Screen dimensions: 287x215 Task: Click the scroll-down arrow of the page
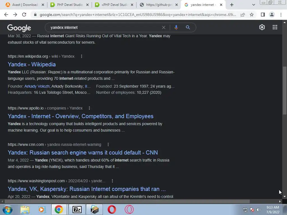(284, 197)
